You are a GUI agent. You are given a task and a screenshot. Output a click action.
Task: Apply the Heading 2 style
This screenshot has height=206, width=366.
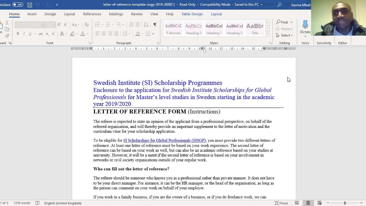coord(234,29)
